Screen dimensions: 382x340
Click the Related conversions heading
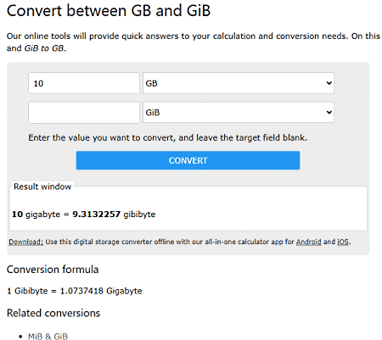click(53, 313)
